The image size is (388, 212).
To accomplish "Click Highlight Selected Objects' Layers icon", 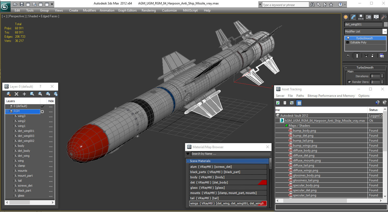I will [x=40, y=94].
